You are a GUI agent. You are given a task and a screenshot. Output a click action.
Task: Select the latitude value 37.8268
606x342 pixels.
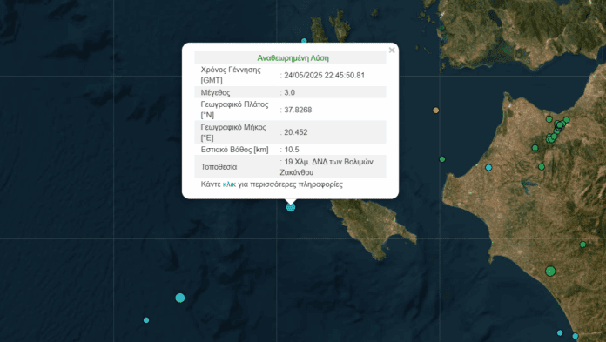(298, 110)
